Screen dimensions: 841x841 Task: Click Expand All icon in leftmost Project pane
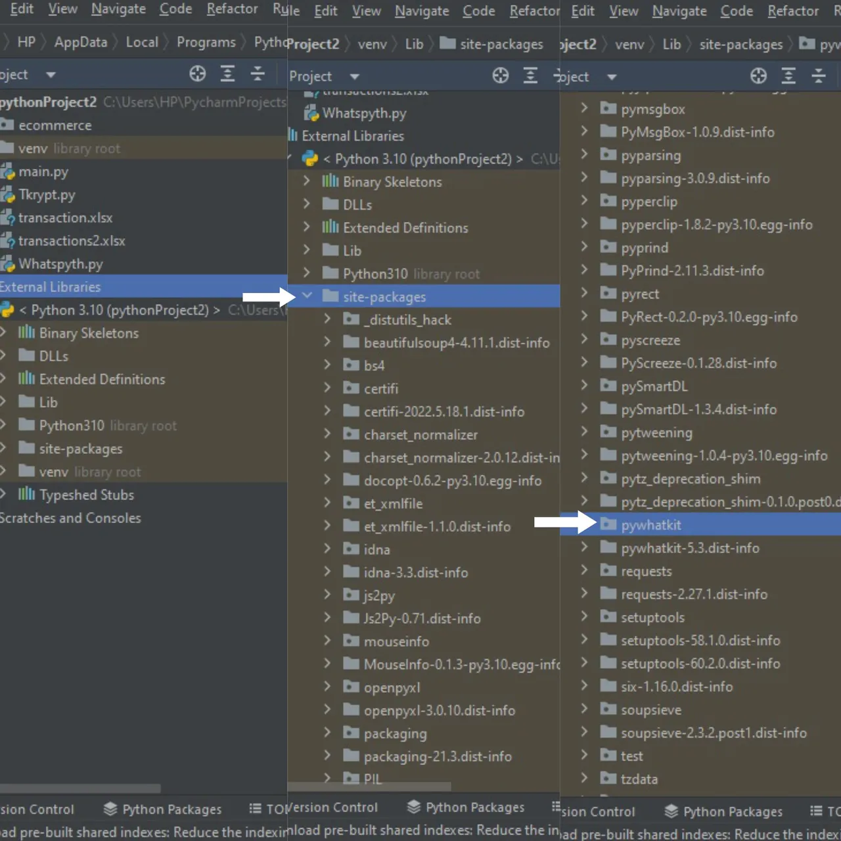click(x=227, y=74)
